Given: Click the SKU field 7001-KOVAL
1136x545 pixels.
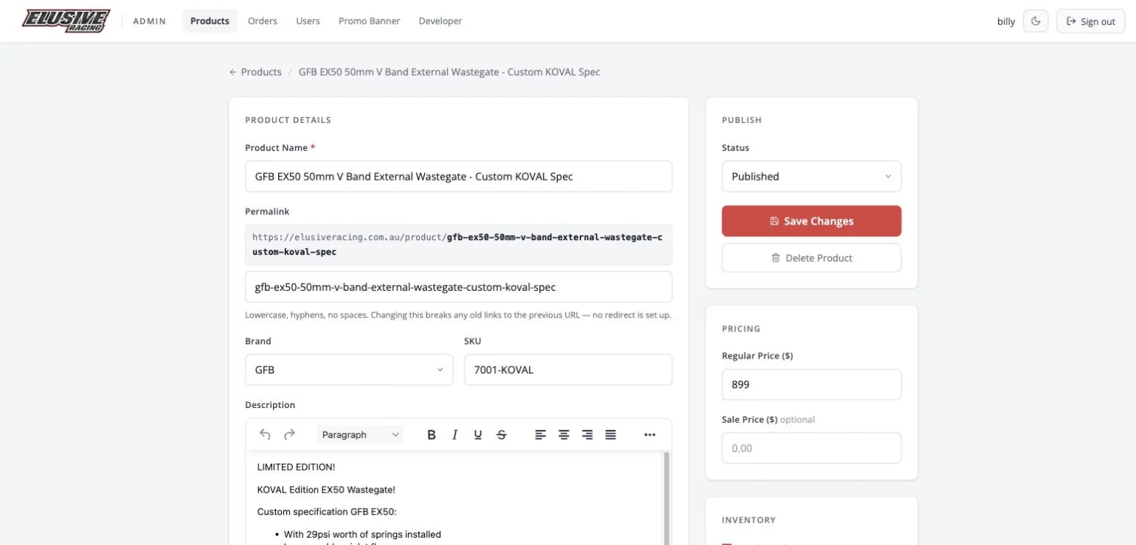Looking at the screenshot, I should 568,370.
